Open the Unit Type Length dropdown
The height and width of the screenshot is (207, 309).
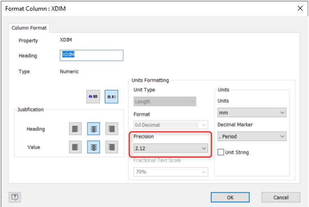pyautogui.click(x=165, y=101)
